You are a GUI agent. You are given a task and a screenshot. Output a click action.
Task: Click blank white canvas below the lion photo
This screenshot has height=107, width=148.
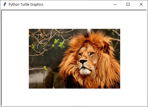point(74,97)
